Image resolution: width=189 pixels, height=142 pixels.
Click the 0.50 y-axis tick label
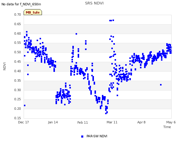click(x=18, y=52)
